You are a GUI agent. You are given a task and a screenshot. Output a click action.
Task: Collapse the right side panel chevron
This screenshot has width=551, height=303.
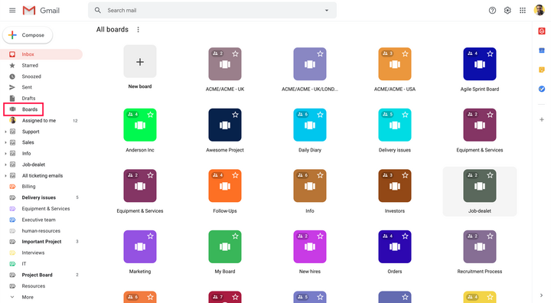coord(542,295)
